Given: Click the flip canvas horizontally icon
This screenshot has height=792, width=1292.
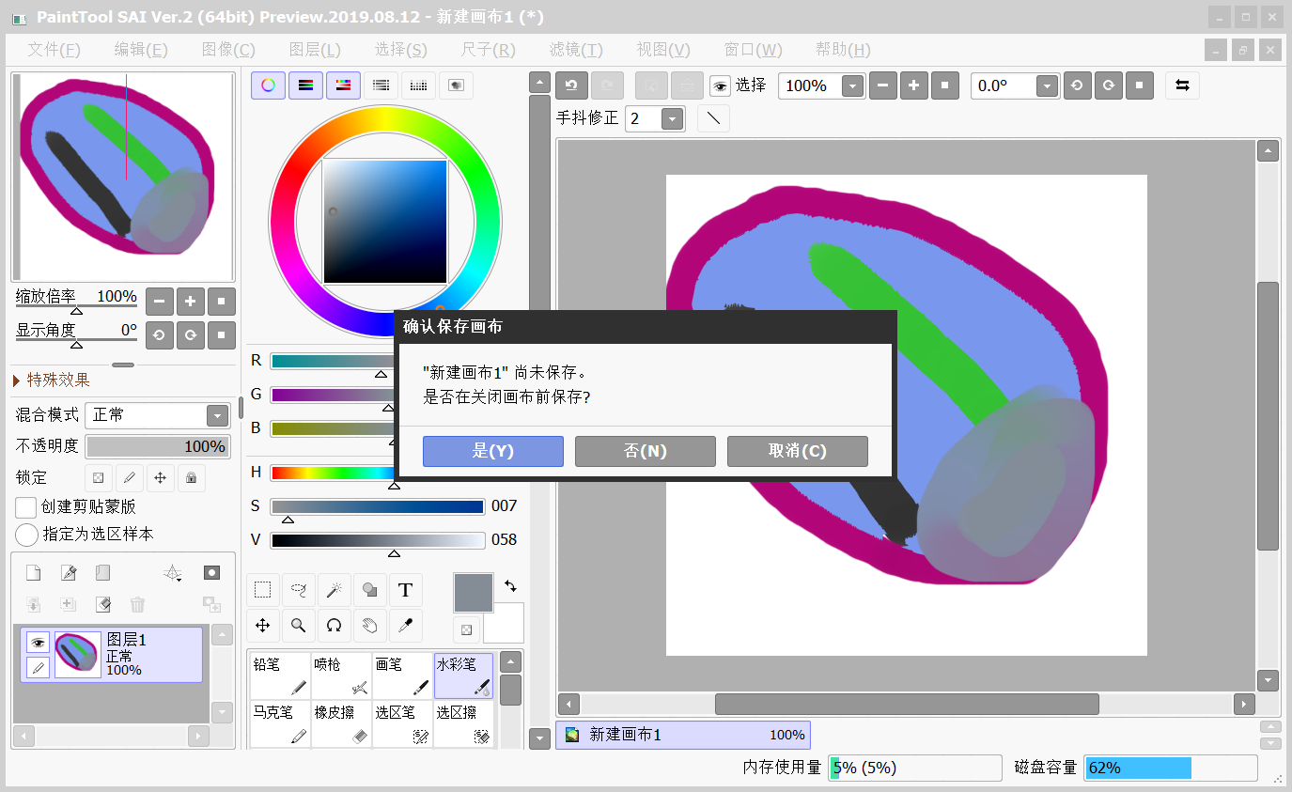Looking at the screenshot, I should pyautogui.click(x=1182, y=85).
